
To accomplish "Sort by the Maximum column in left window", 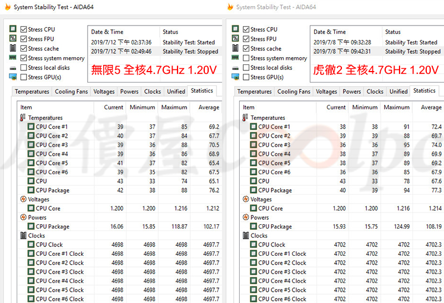I will point(174,107).
